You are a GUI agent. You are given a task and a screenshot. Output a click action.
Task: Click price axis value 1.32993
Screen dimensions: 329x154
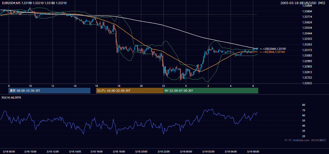[x=307, y=61]
